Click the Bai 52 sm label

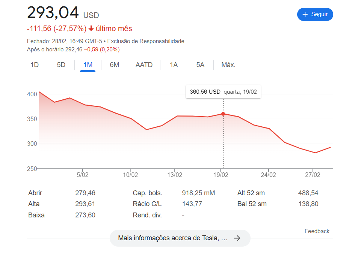tap(252, 204)
